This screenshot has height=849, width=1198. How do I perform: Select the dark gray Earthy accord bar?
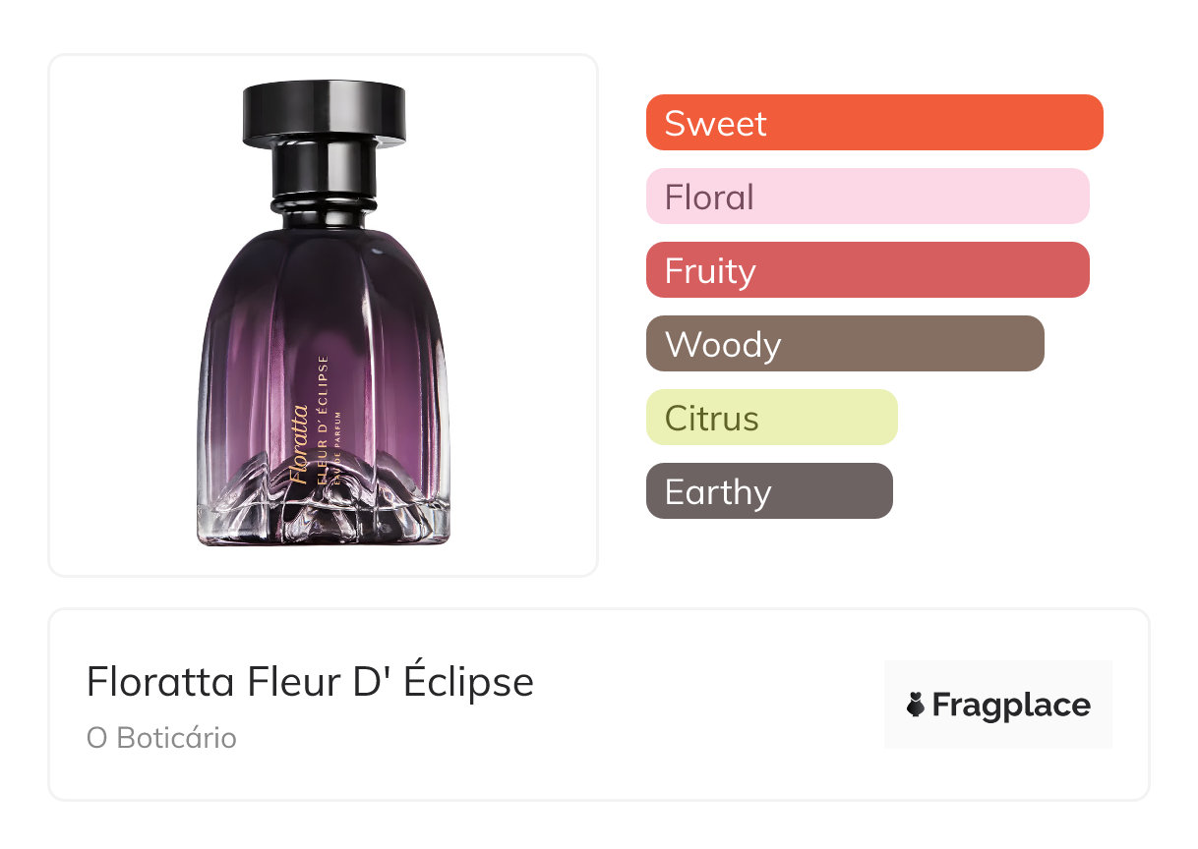click(x=768, y=491)
